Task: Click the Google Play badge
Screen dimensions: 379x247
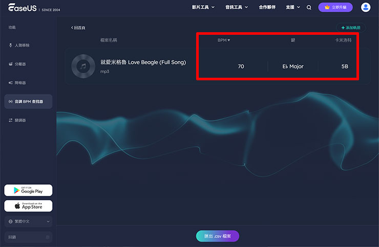Action: point(28,190)
